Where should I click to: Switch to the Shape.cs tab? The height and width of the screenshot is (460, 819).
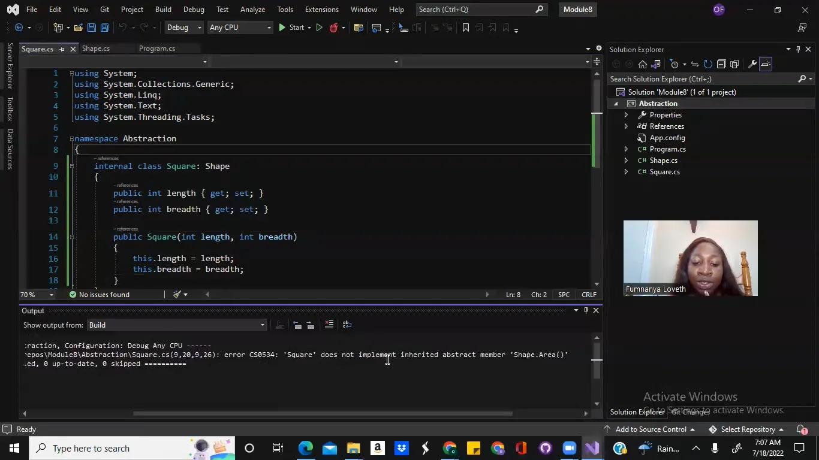click(96, 49)
